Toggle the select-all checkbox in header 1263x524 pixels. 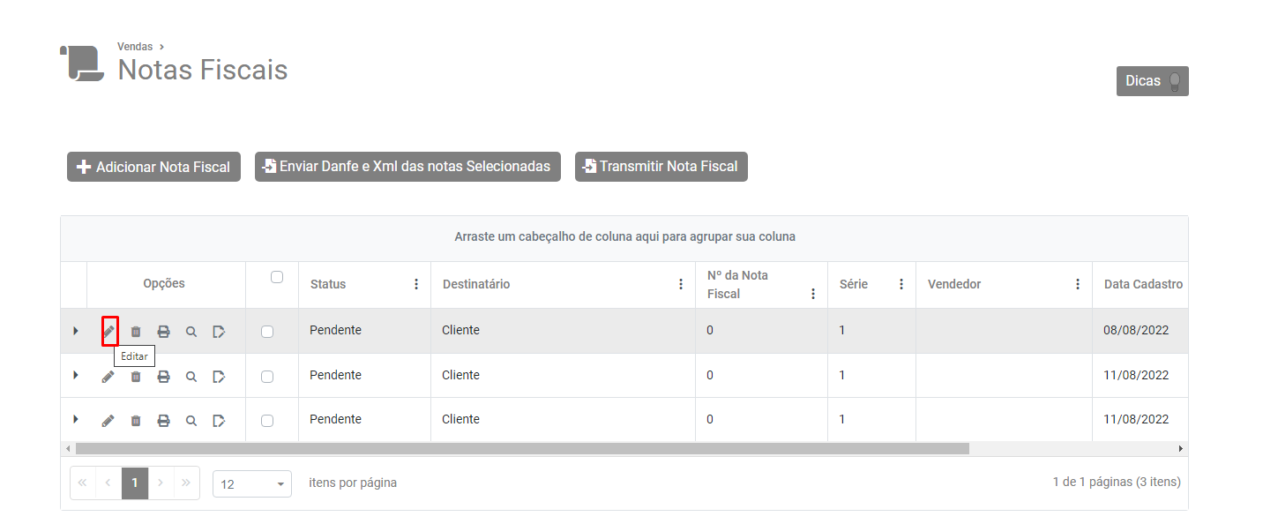(277, 277)
